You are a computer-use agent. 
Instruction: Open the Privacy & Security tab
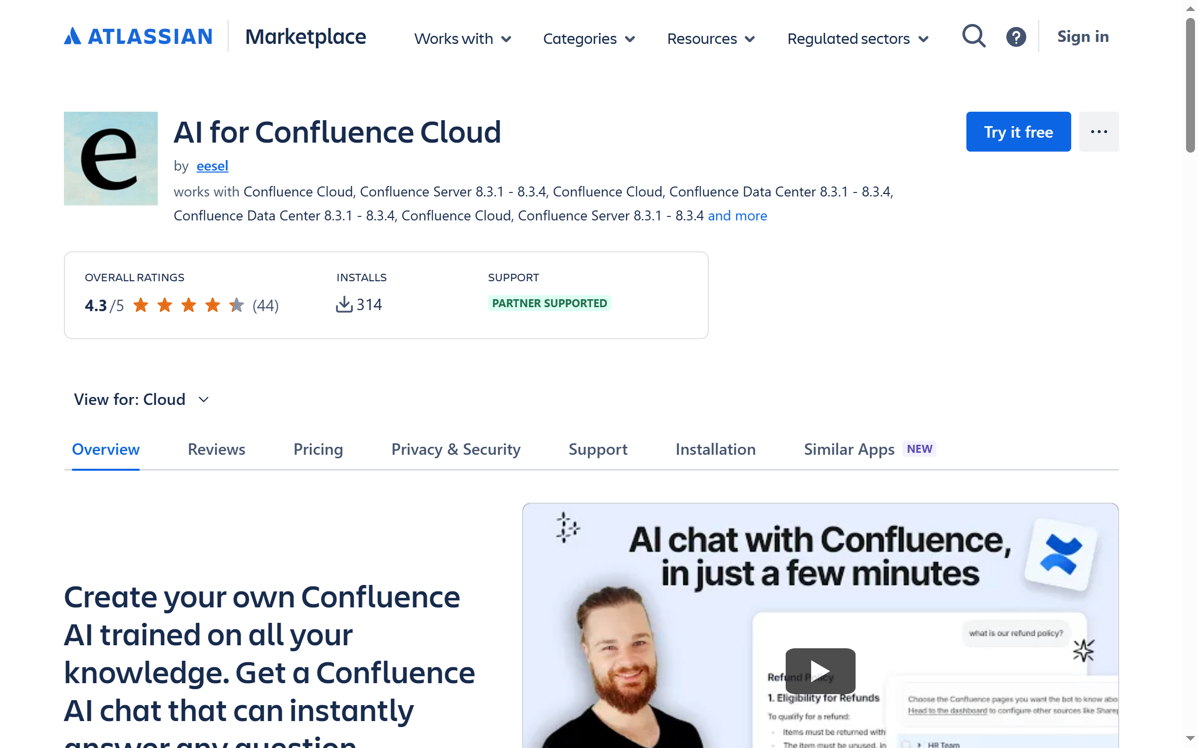pyautogui.click(x=456, y=449)
